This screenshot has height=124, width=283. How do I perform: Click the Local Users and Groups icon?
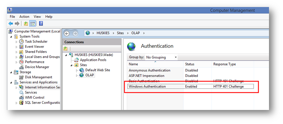[21, 57]
